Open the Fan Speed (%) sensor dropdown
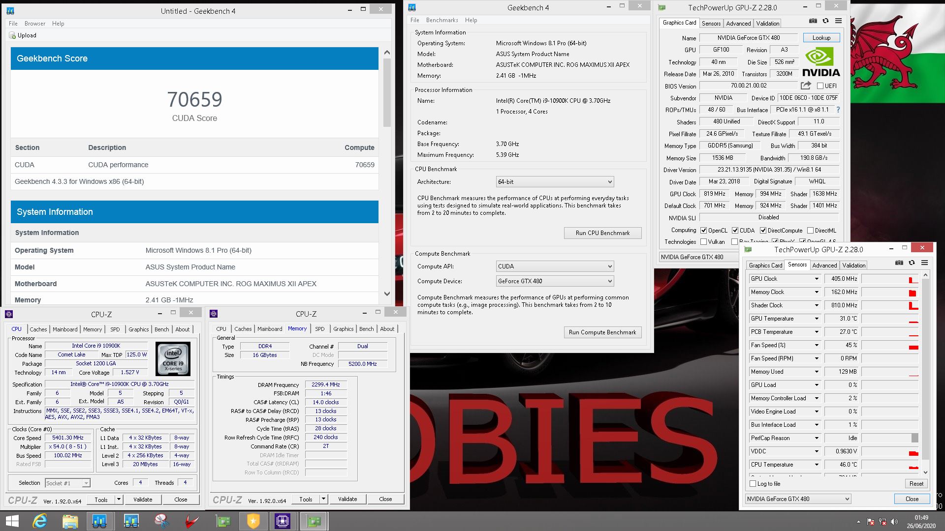Screen dimensions: 945x531 [817, 345]
